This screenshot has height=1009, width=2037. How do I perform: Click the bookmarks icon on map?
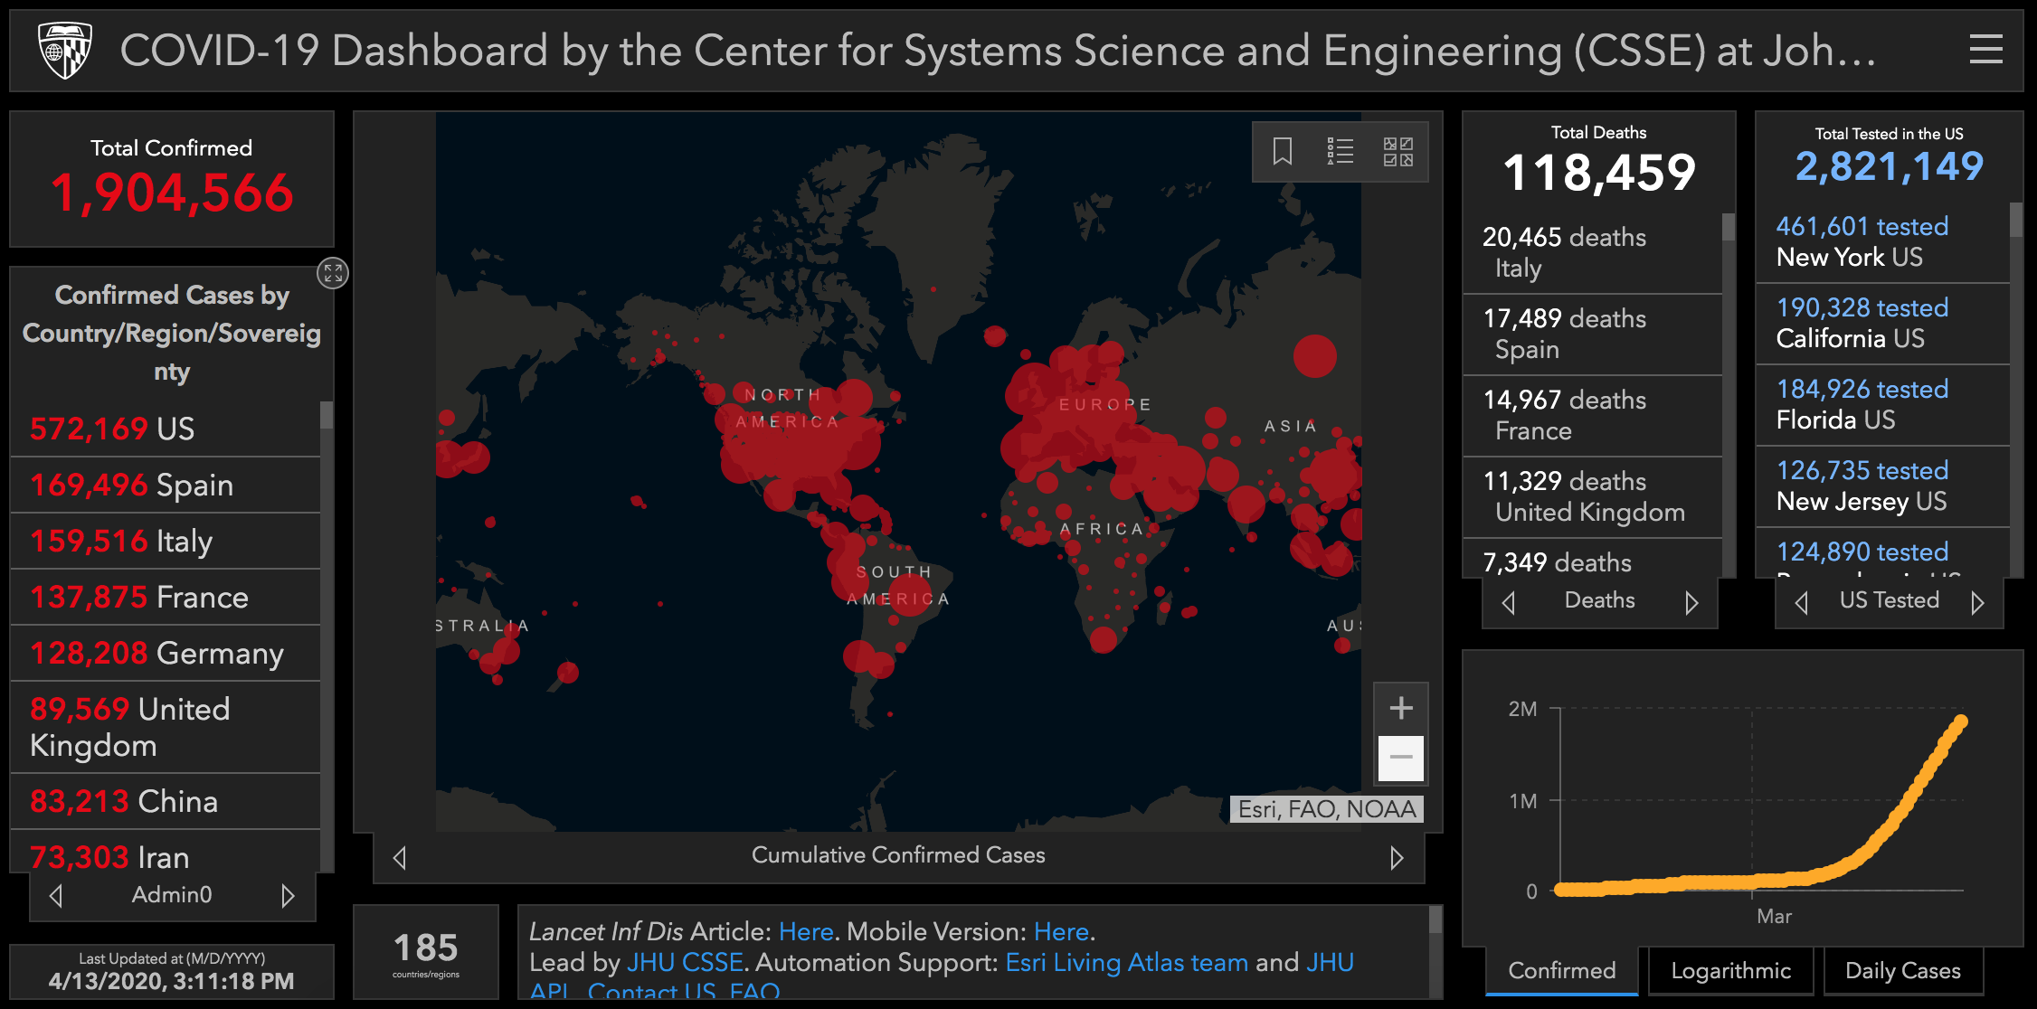click(1282, 151)
